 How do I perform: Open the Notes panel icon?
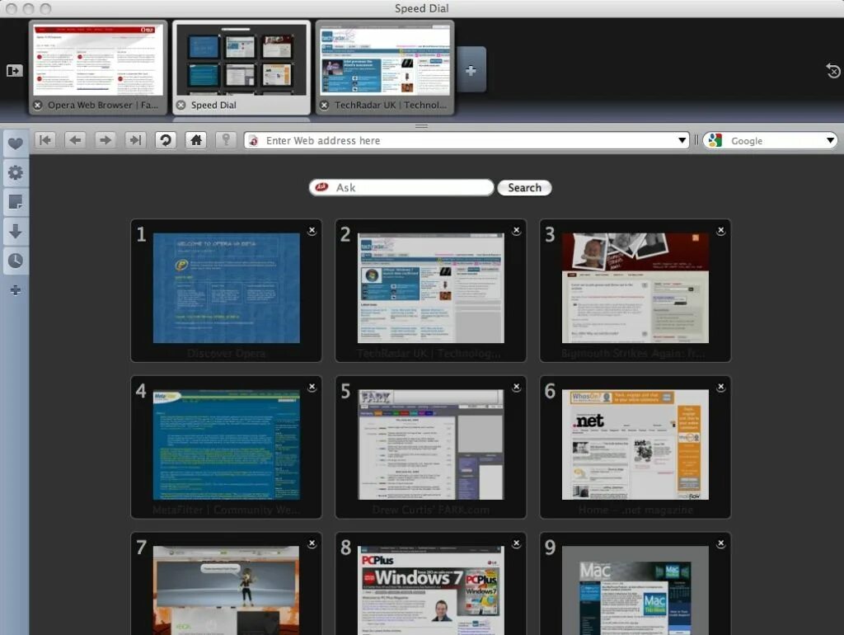tap(15, 202)
